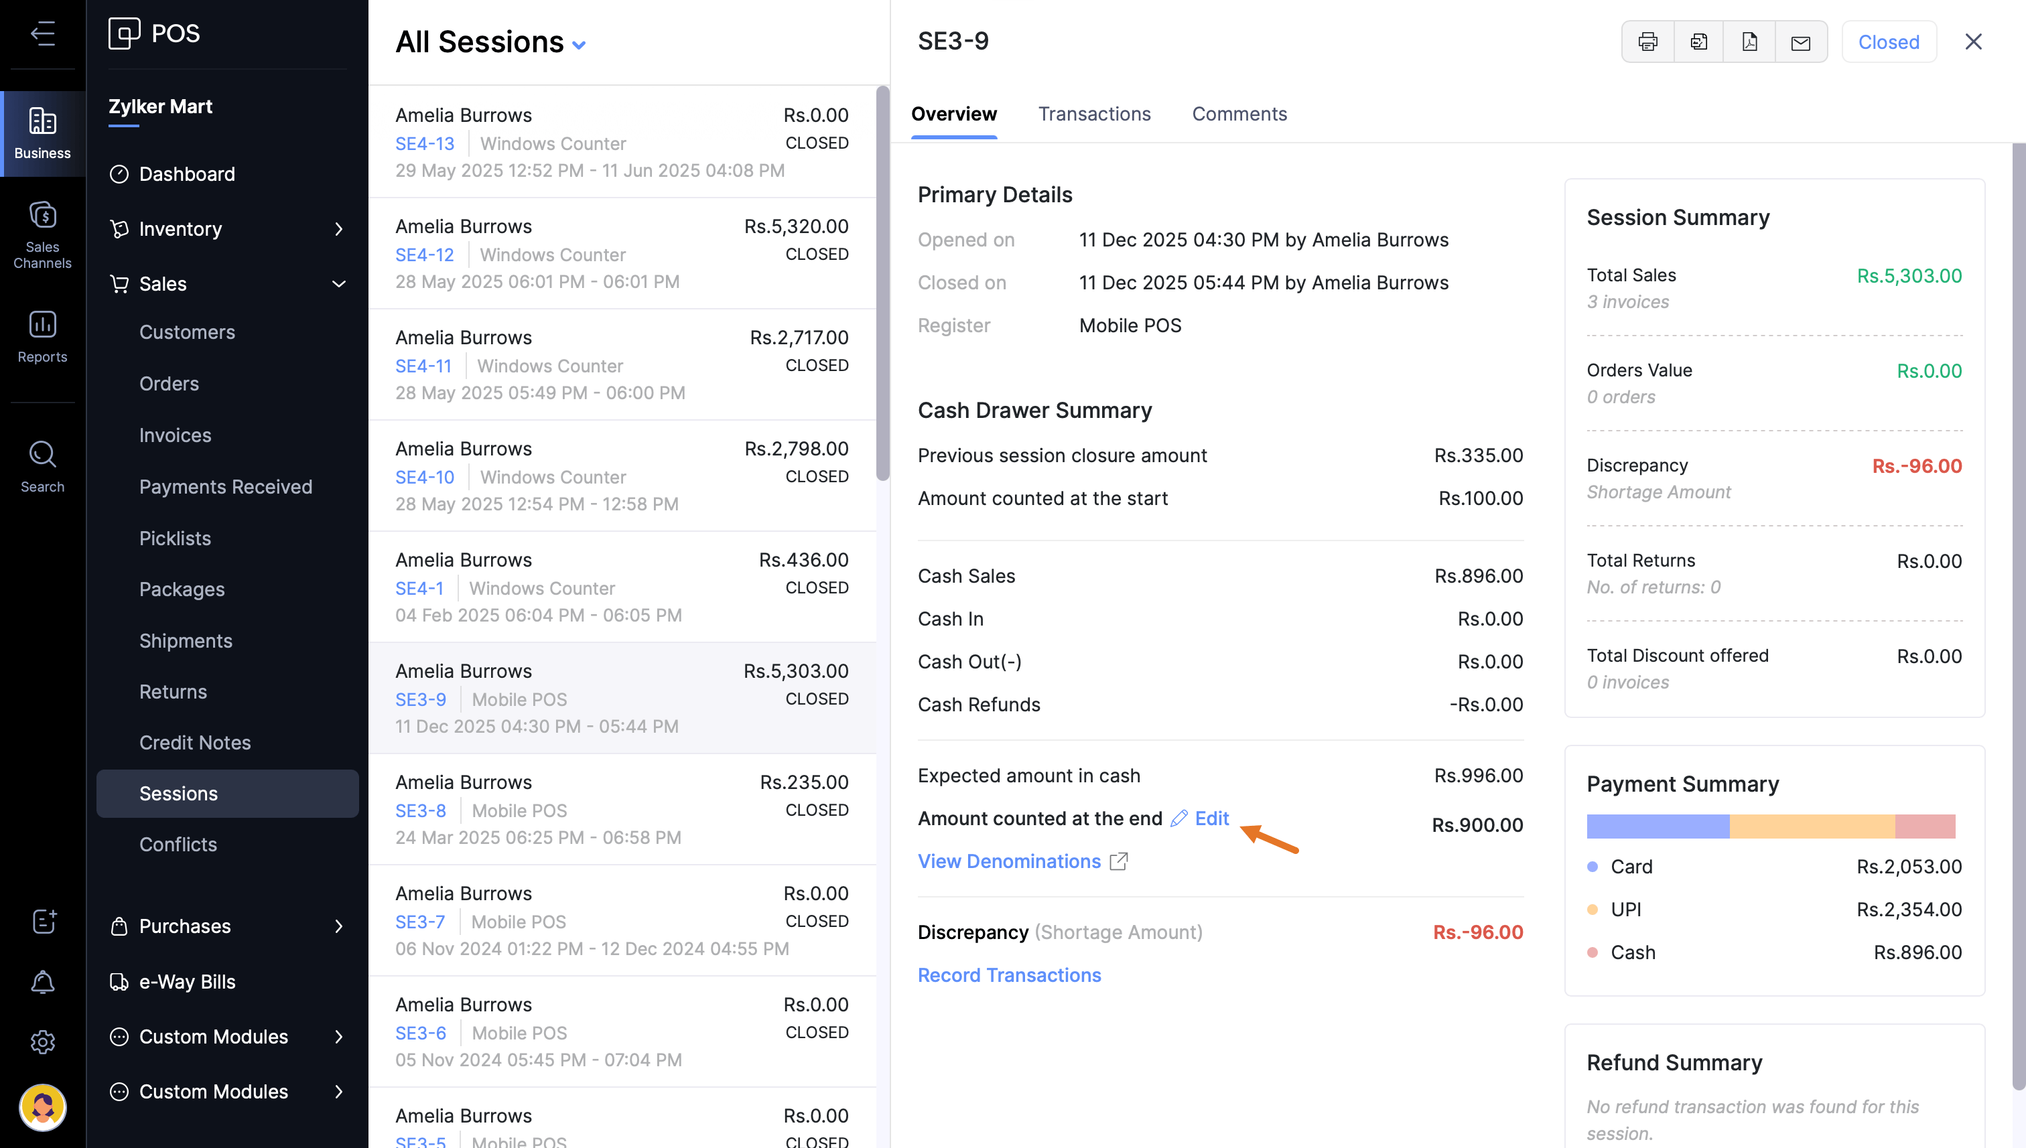
Task: Click the print icon in session header
Action: (x=1647, y=42)
